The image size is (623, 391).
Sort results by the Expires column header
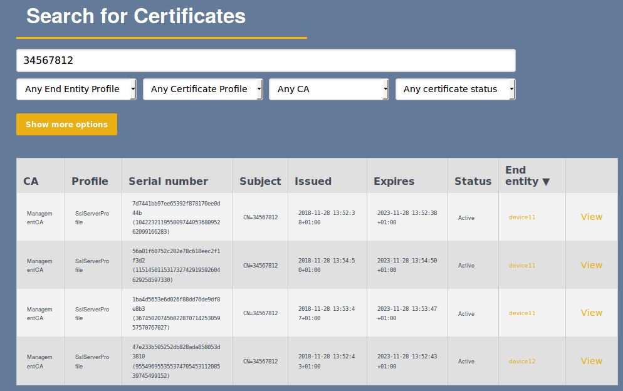tap(394, 181)
